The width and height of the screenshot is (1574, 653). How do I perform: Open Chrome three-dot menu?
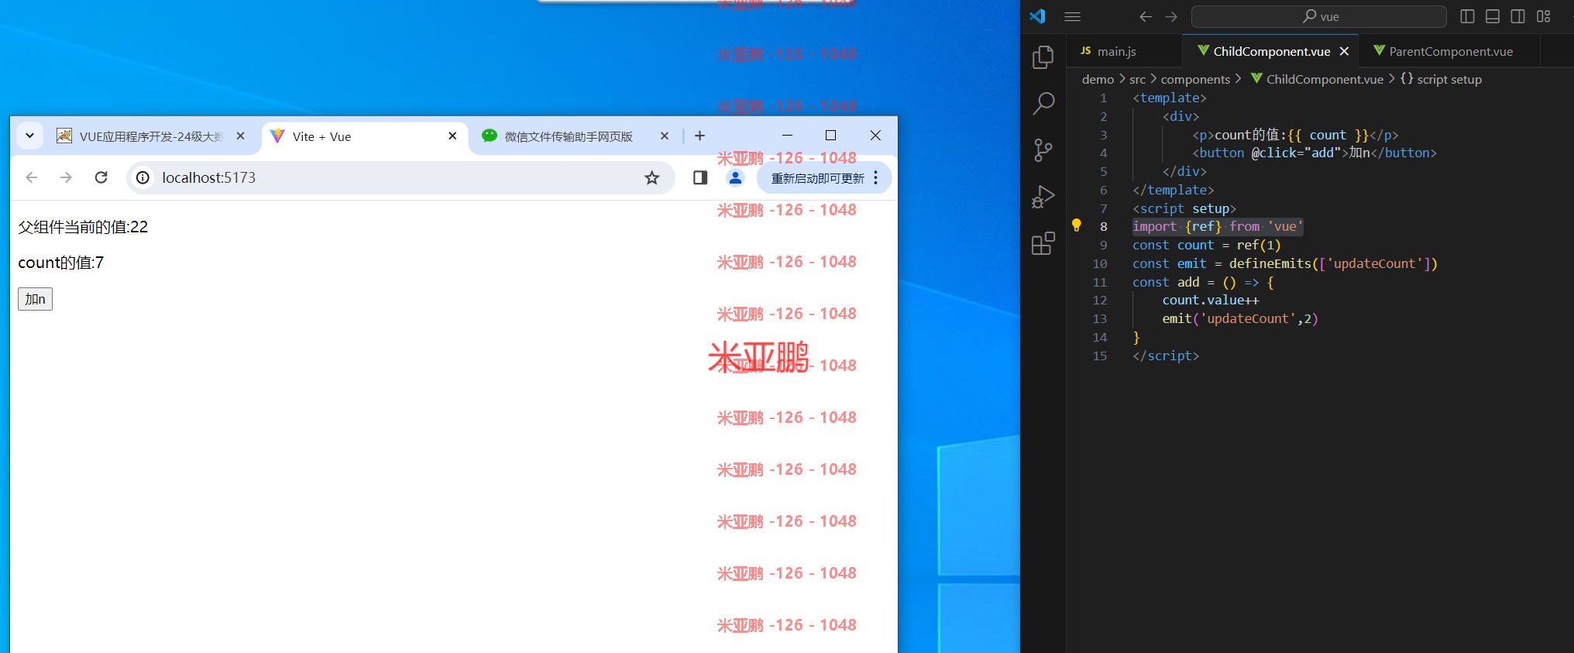click(876, 177)
